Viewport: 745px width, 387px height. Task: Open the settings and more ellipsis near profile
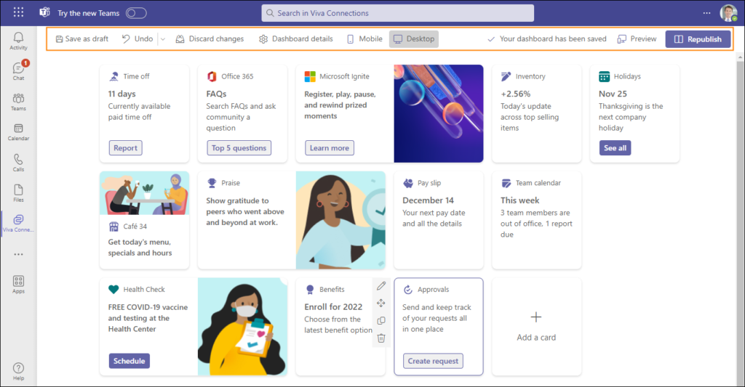pos(706,13)
